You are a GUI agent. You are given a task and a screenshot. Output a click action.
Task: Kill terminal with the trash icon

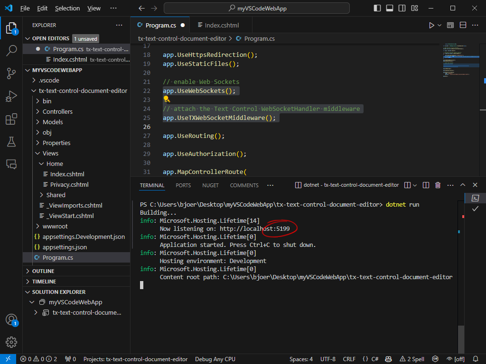coord(438,185)
